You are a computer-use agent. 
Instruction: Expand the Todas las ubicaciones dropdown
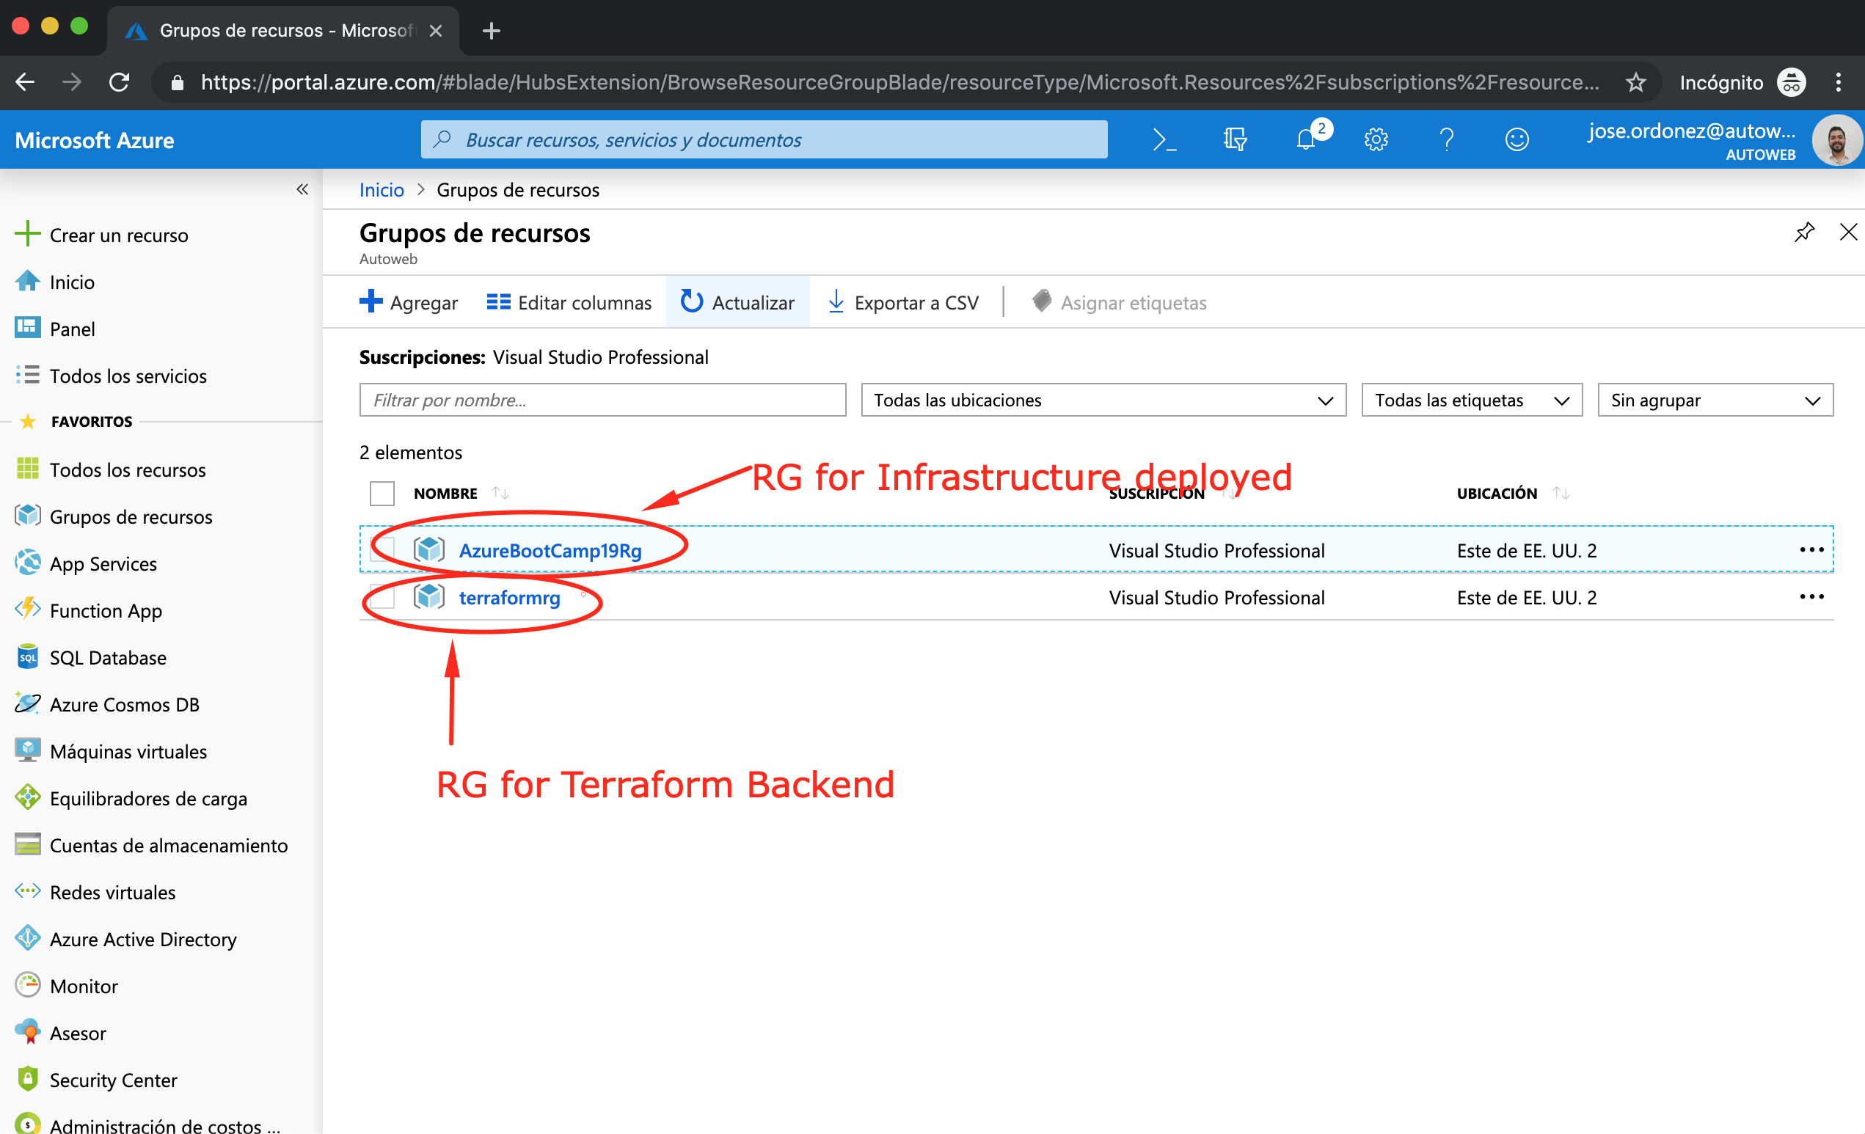[x=1103, y=400]
